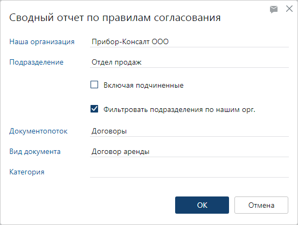Viewport: 298px width, 225px height.
Task: Cancel with the Отмена button
Action: pyautogui.click(x=261, y=205)
